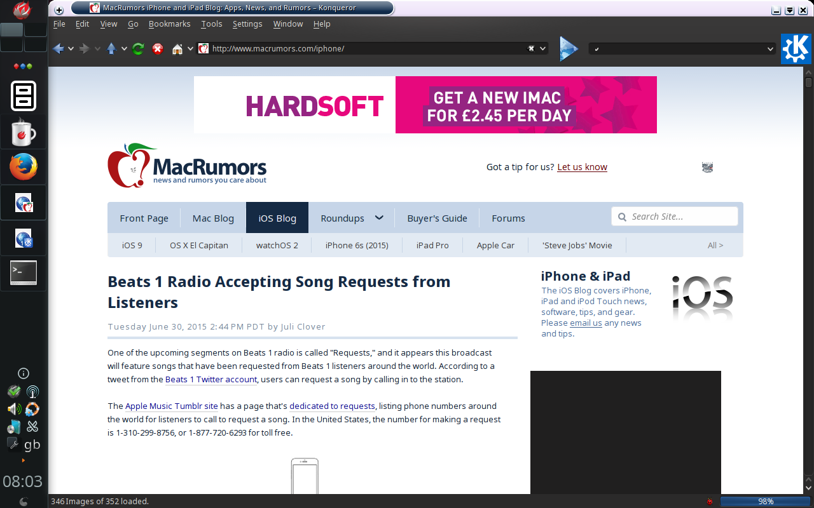The width and height of the screenshot is (814, 508).
Task: Open the red application launcher icon
Action: (23, 10)
